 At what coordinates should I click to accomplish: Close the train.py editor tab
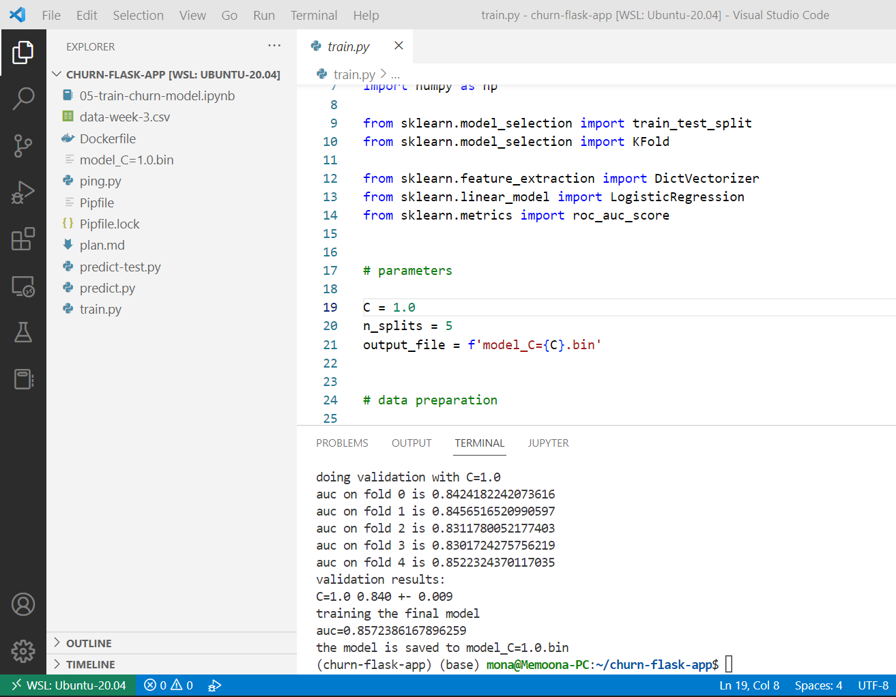pyautogui.click(x=399, y=46)
